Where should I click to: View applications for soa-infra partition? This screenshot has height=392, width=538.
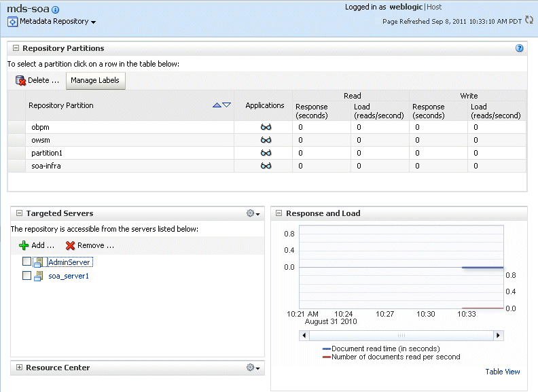(x=266, y=166)
